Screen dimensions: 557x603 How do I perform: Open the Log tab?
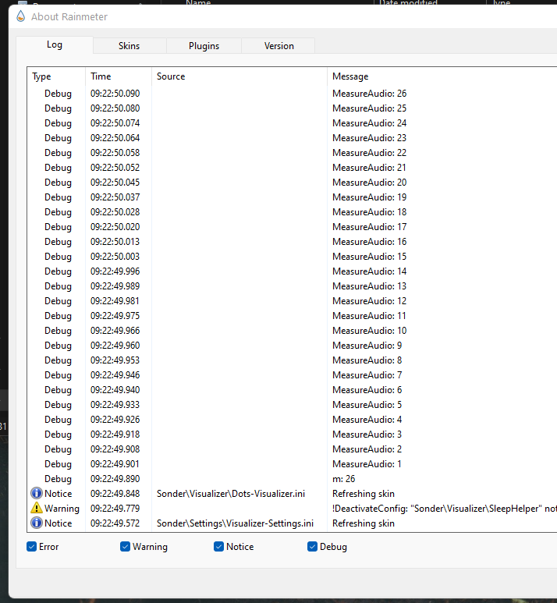[x=55, y=44]
